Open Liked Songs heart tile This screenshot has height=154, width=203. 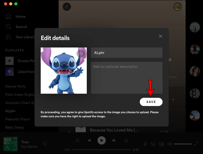point(9,72)
